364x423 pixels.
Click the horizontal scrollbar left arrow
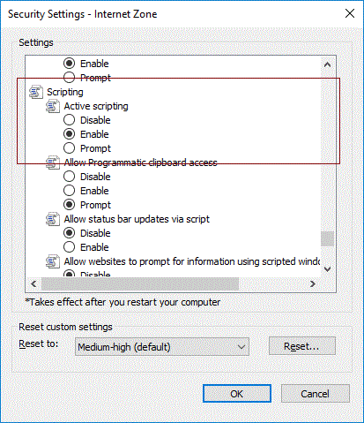tap(33, 283)
